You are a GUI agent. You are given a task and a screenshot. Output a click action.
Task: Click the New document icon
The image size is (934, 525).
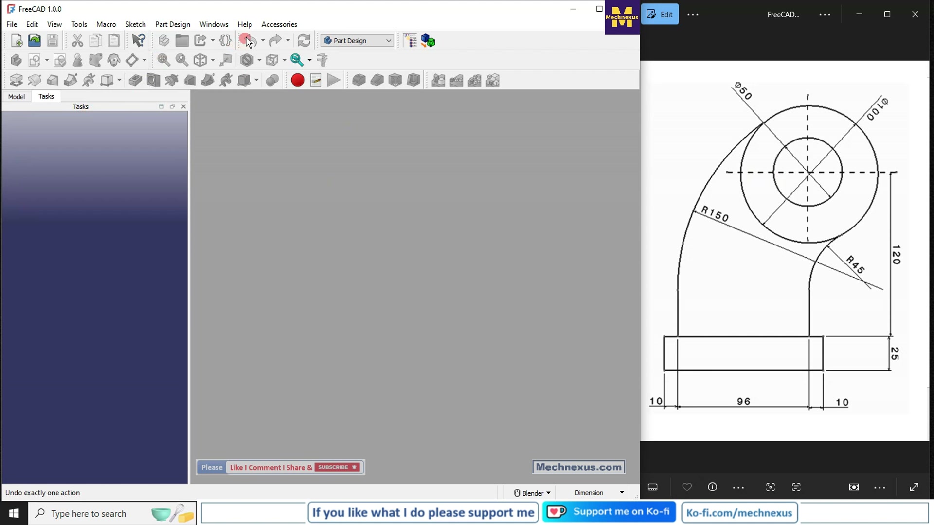click(x=17, y=40)
